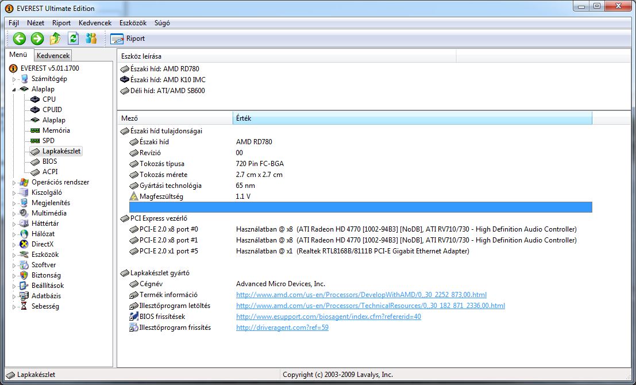Click the Adatbázis database icon
The width and height of the screenshot is (636, 385).
24,296
